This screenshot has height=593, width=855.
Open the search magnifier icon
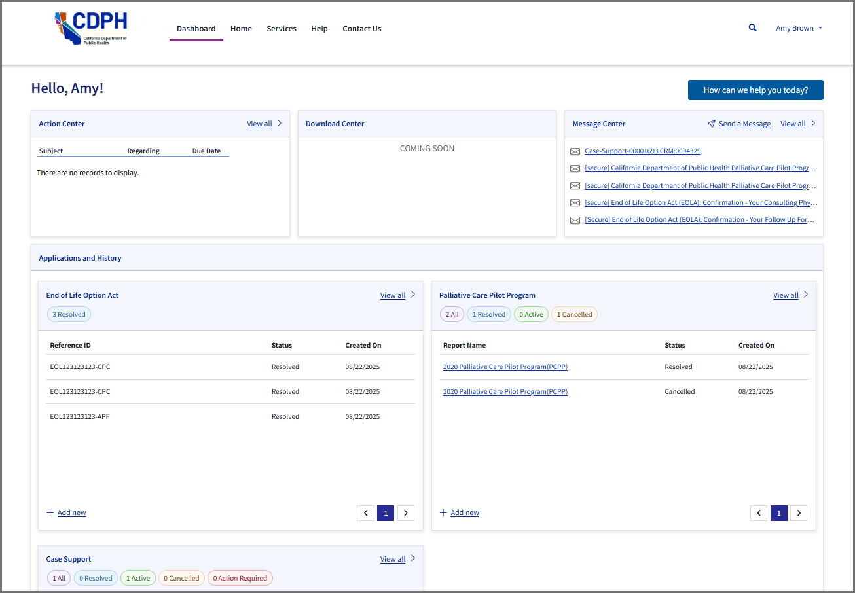(x=752, y=28)
